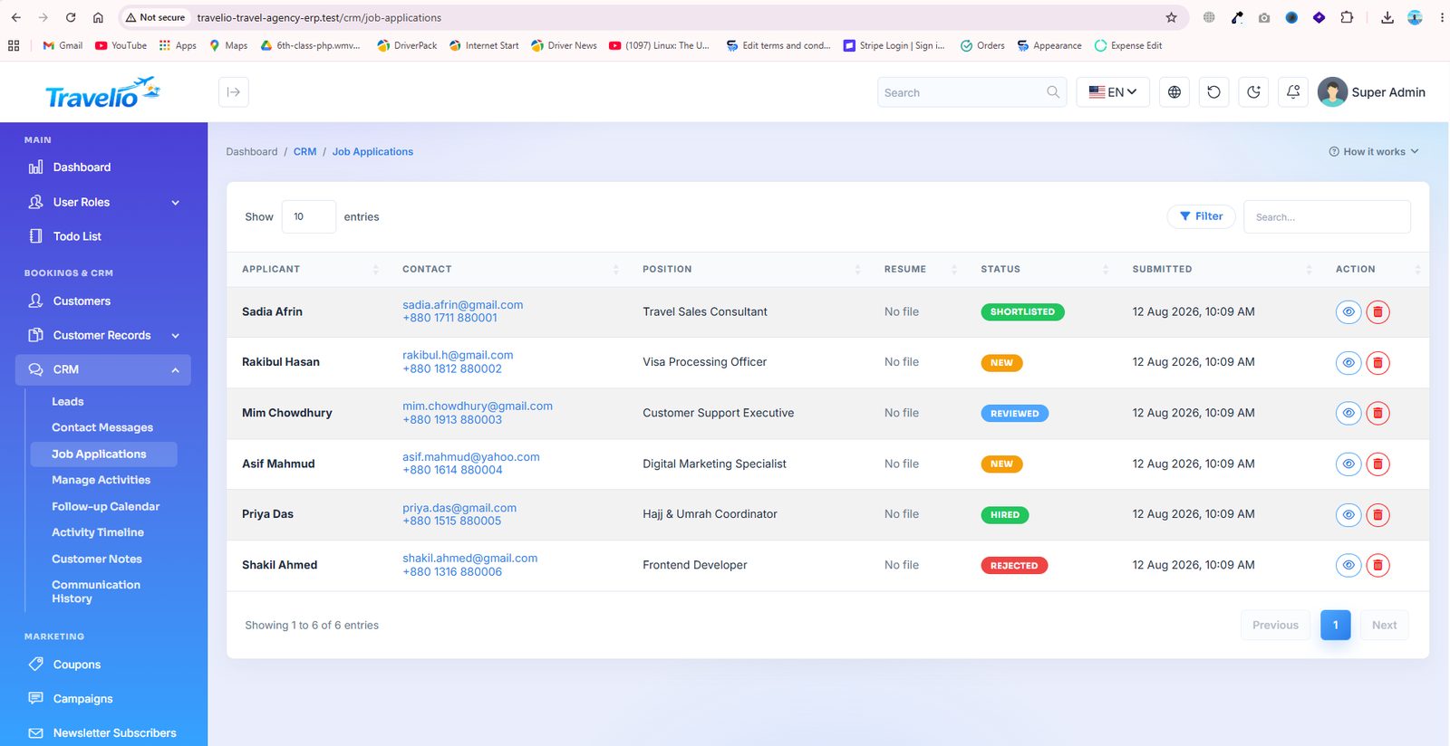Sort by Submitted column
This screenshot has width=1450, height=746.
tap(1219, 269)
